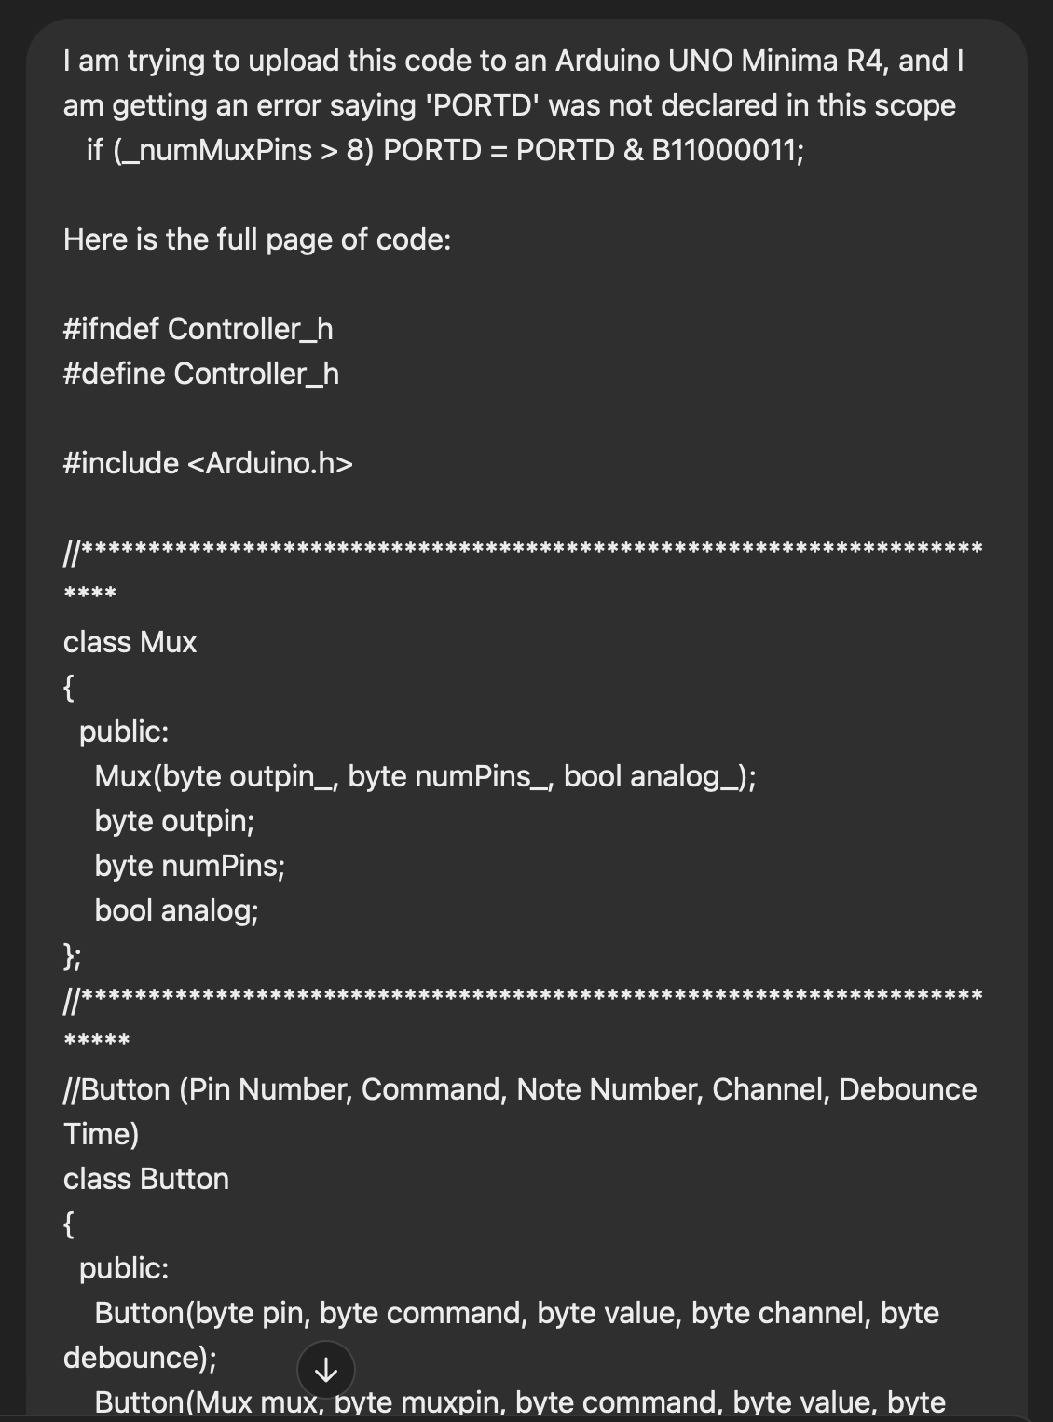Click the 'class Button' declaration text
Viewport: 1053px width, 1422px height.
[145, 1179]
